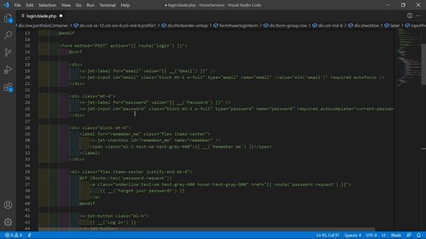Click line number 15 in gutter
Image resolution: width=426 pixels, height=239 pixels.
(x=27, y=46)
